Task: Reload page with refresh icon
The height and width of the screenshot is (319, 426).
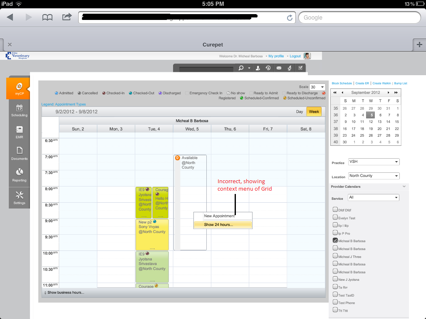Action: [x=290, y=17]
